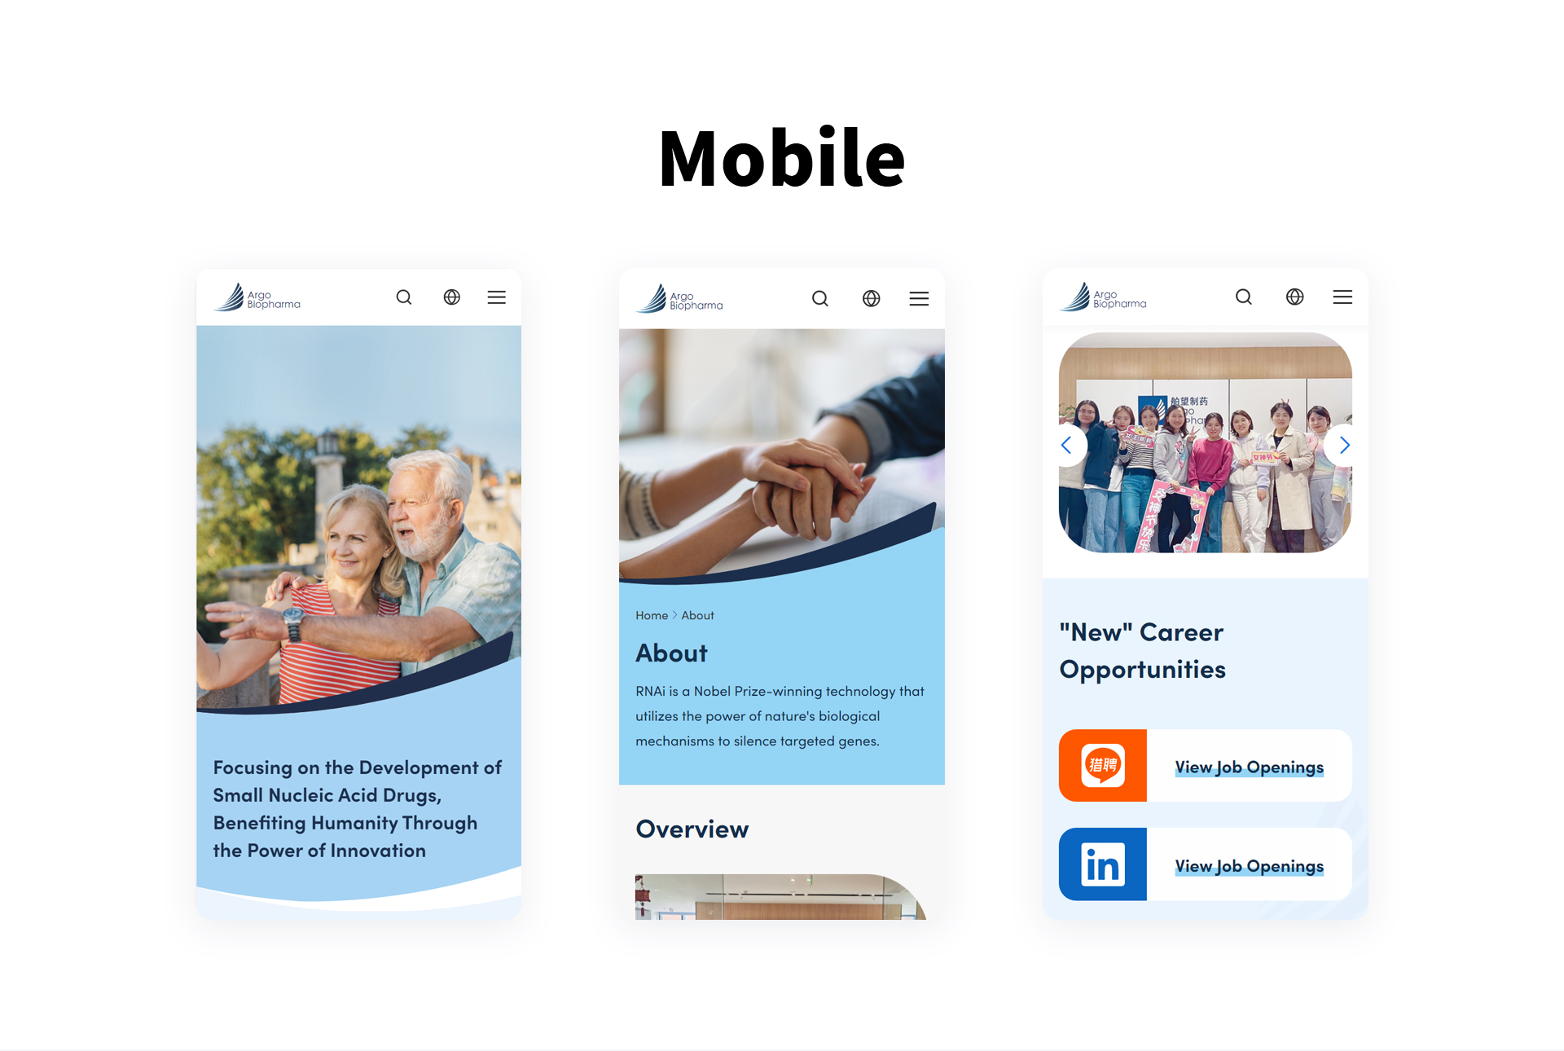
Task: Click the globe language icon on right screen
Action: point(1294,298)
